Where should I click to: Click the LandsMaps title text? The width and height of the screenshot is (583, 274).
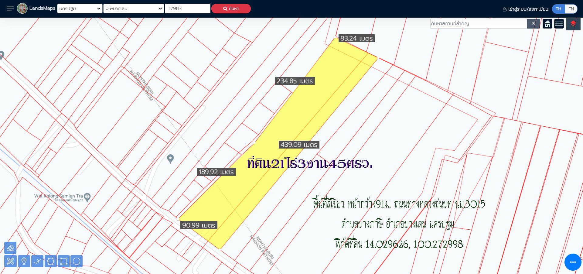pos(42,8)
